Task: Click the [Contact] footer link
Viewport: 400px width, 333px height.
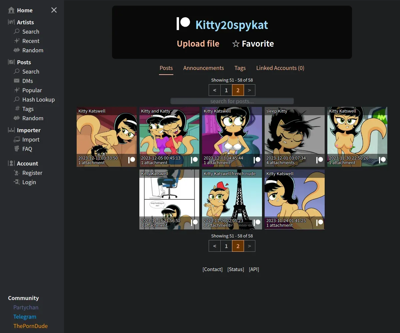Action: coord(212,269)
